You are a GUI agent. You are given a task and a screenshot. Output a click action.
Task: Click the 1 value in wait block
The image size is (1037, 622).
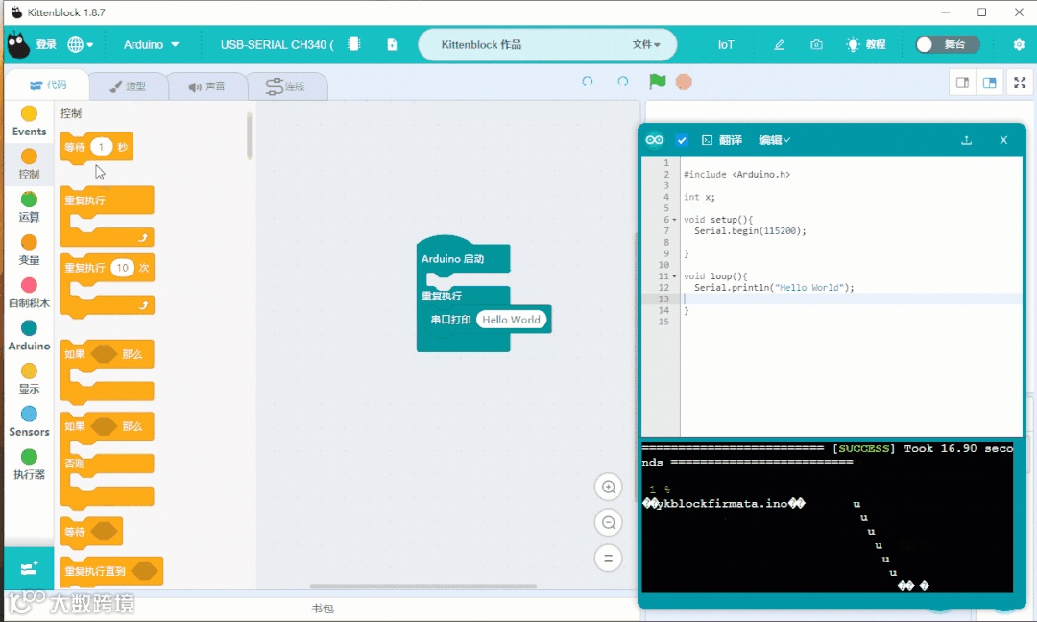101,147
